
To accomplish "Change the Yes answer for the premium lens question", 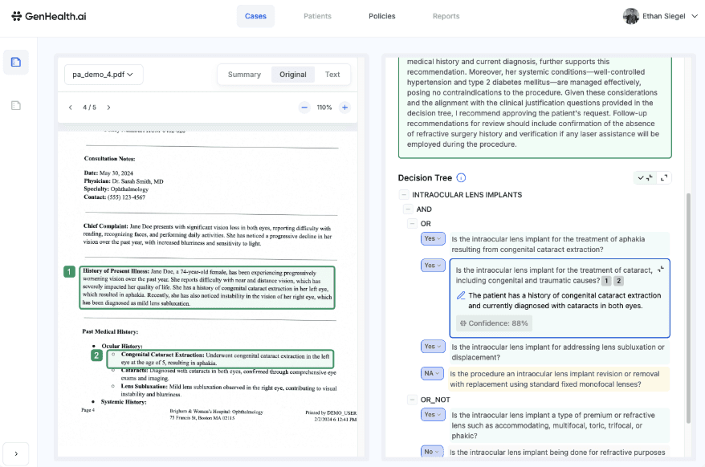I will [433, 415].
